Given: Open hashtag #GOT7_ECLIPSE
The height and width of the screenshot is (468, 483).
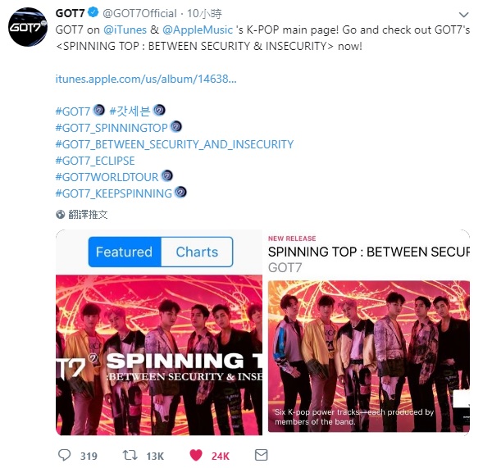Looking at the screenshot, I should click(x=95, y=161).
